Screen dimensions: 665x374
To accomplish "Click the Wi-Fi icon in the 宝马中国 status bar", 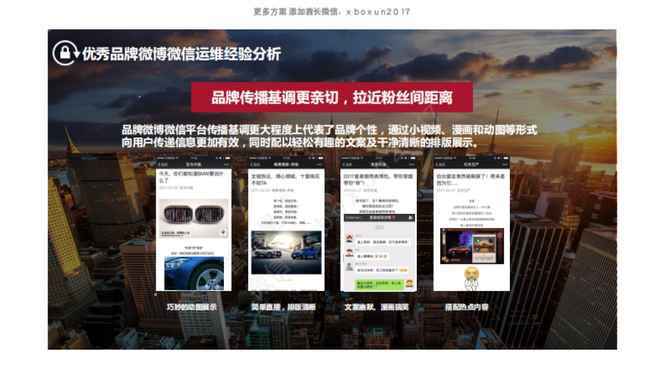I will (x=177, y=158).
